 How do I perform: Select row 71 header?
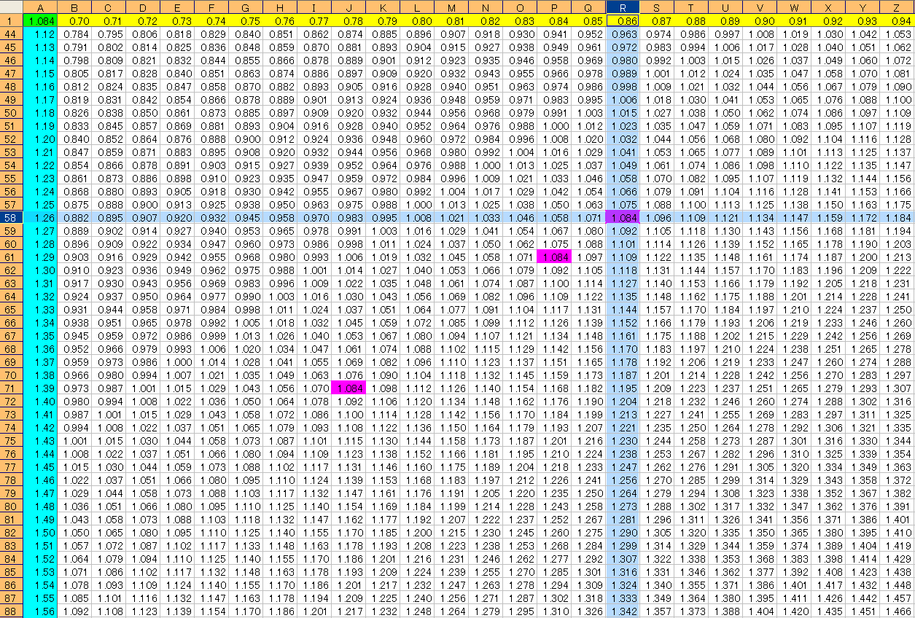[x=12, y=388]
